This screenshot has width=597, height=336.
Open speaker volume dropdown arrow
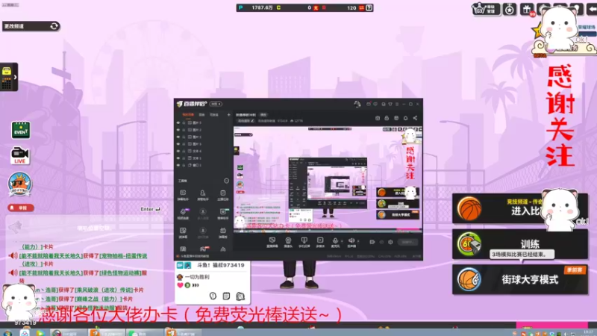(x=358, y=241)
